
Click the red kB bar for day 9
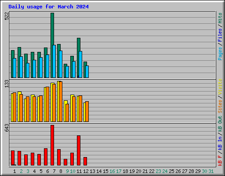tap(65, 162)
